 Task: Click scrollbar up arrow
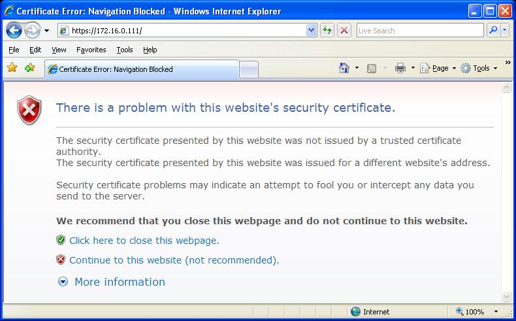tap(506, 87)
